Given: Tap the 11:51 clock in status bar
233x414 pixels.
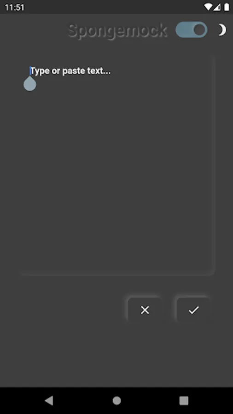Looking at the screenshot, I should coord(15,7).
